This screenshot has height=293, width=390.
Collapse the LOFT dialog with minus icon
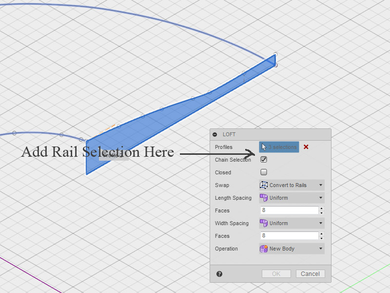pyautogui.click(x=215, y=135)
